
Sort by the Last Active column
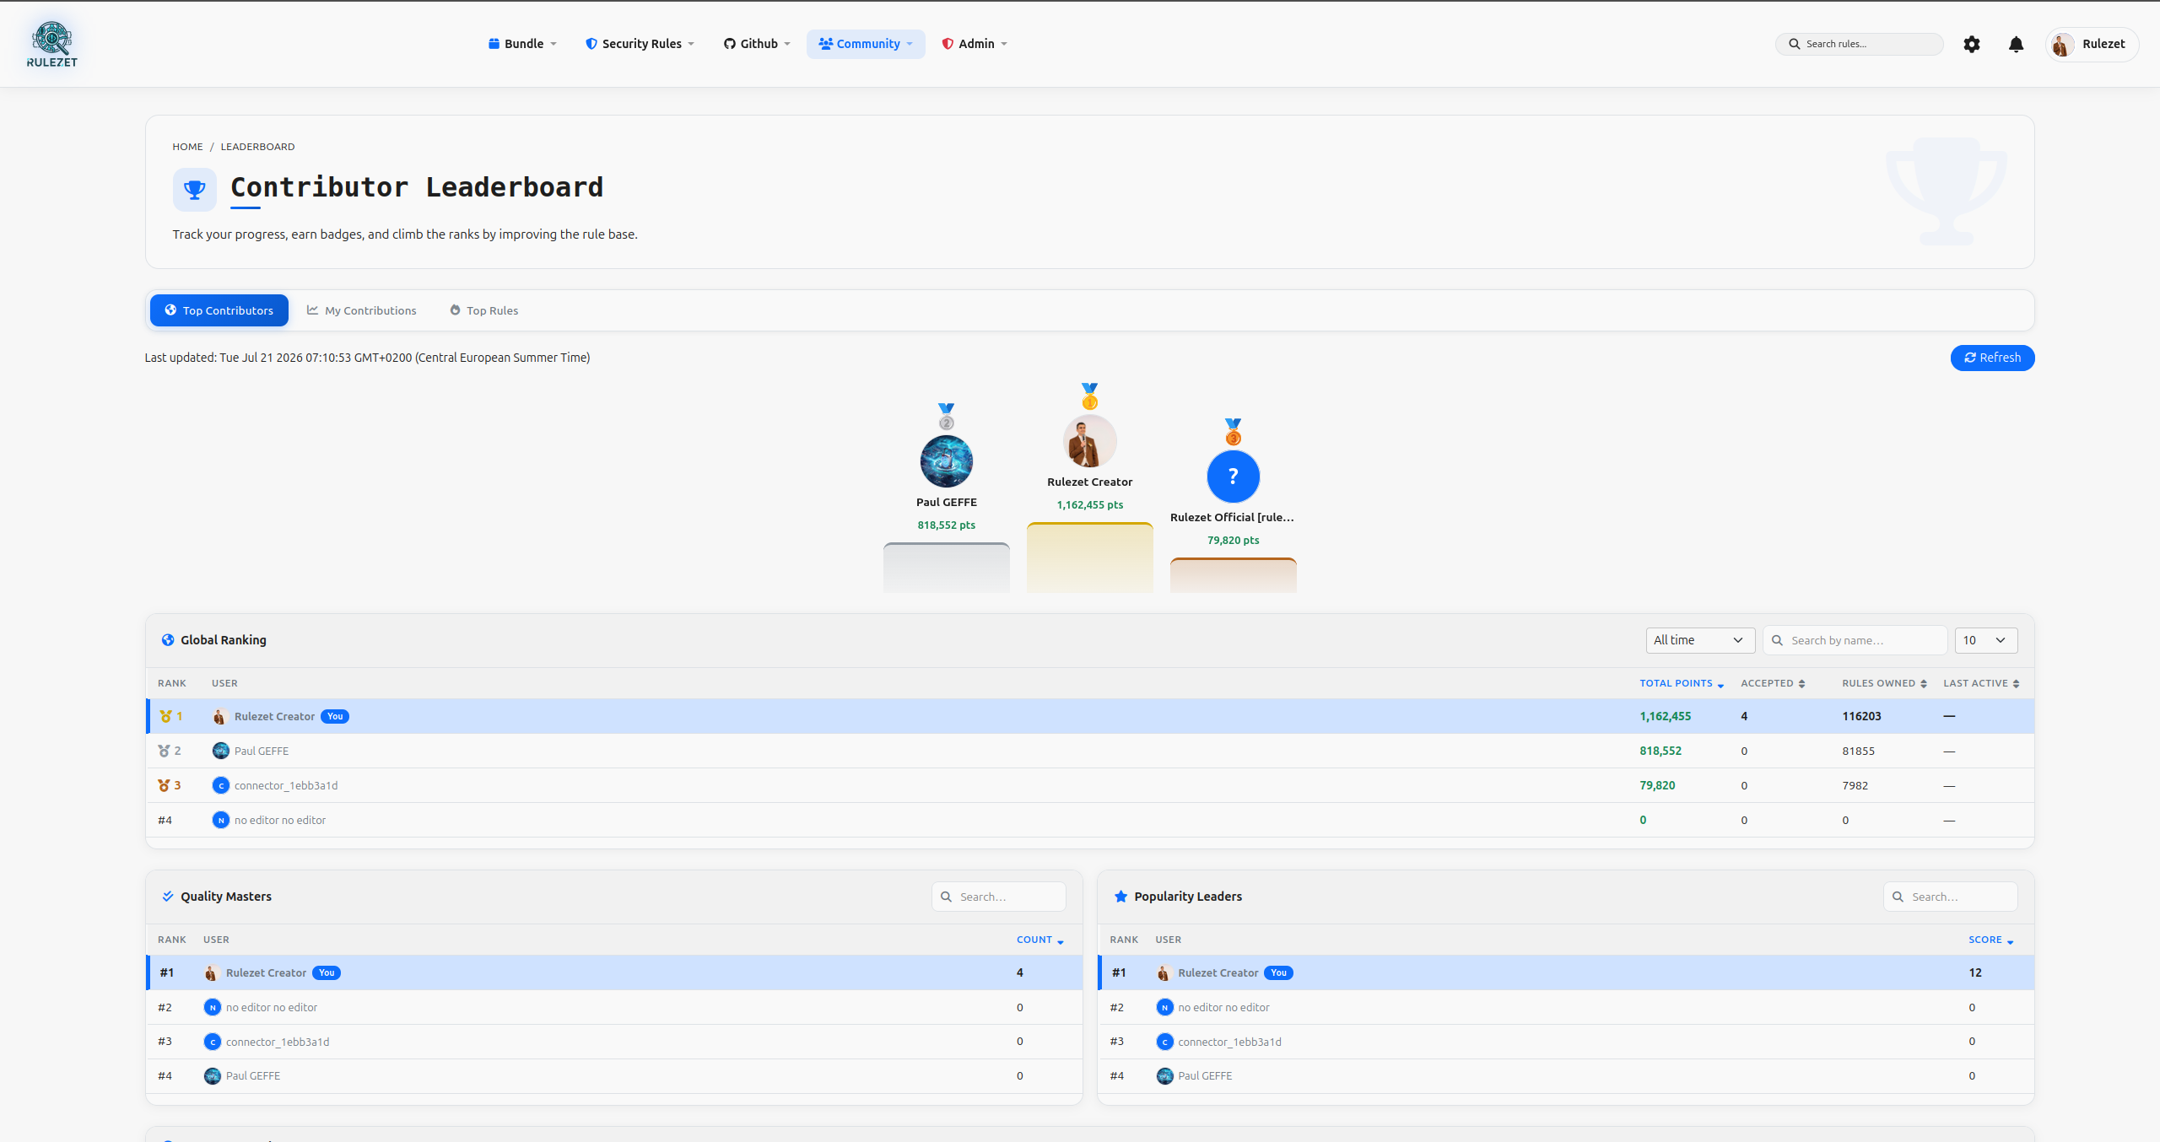point(1981,683)
